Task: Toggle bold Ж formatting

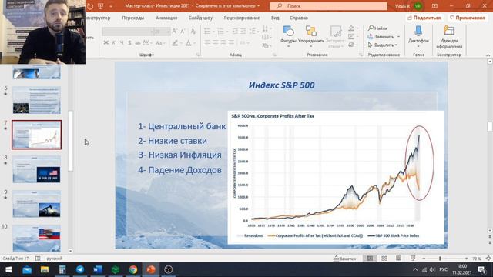Action: click(x=106, y=43)
